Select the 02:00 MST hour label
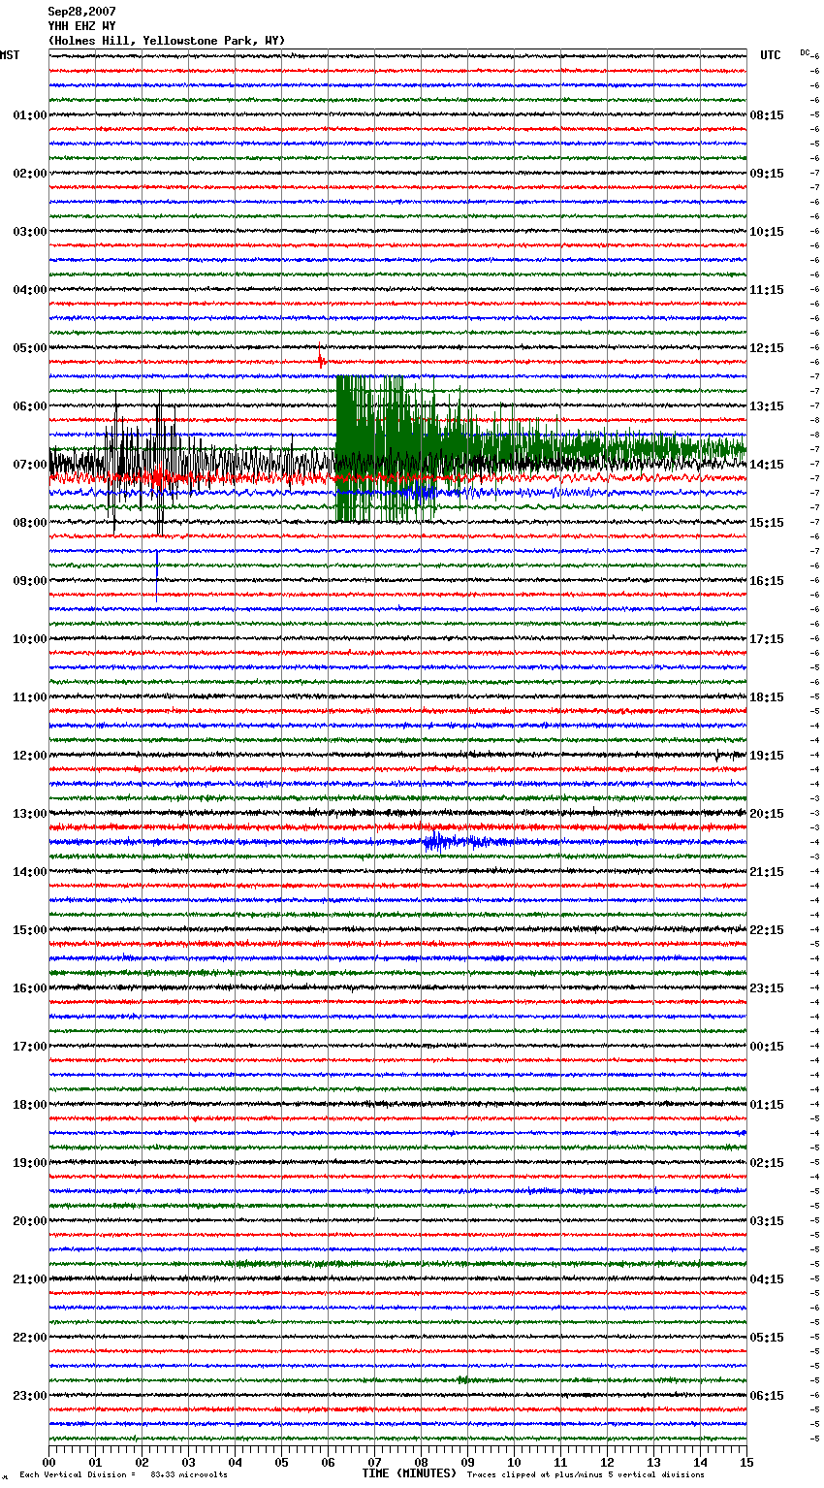The height and width of the screenshot is (1488, 824). [30, 174]
